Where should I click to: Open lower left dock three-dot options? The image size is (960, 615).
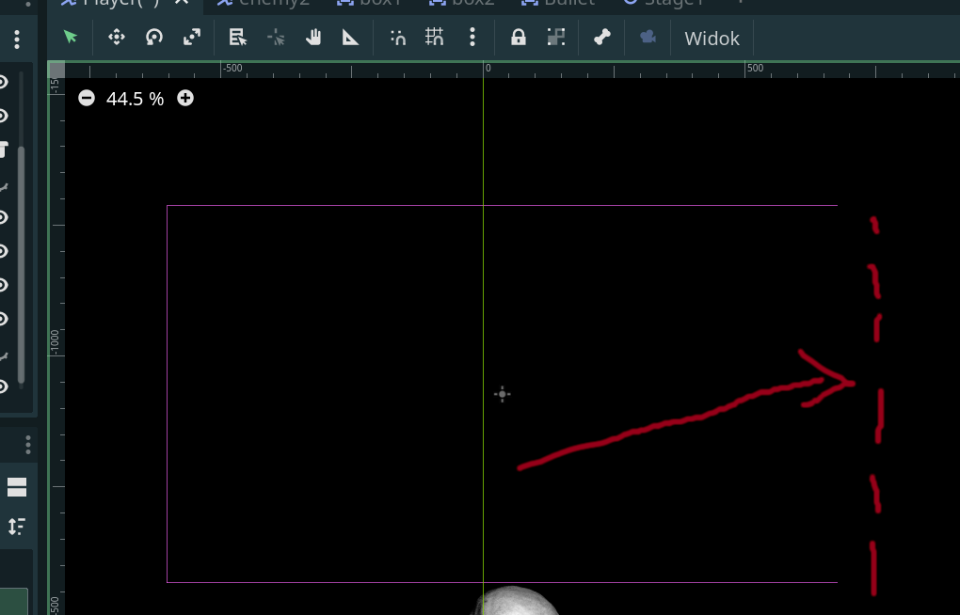[x=28, y=445]
